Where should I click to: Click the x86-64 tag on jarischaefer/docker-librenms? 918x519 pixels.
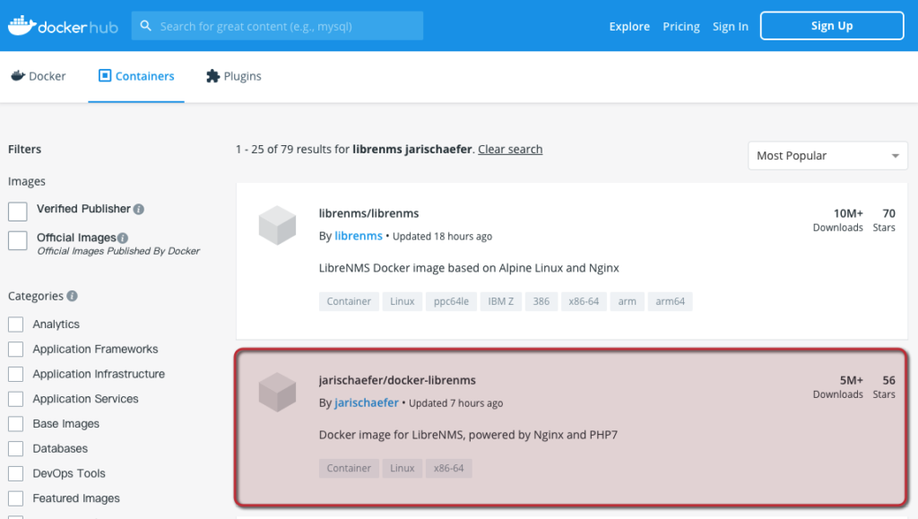click(x=448, y=468)
